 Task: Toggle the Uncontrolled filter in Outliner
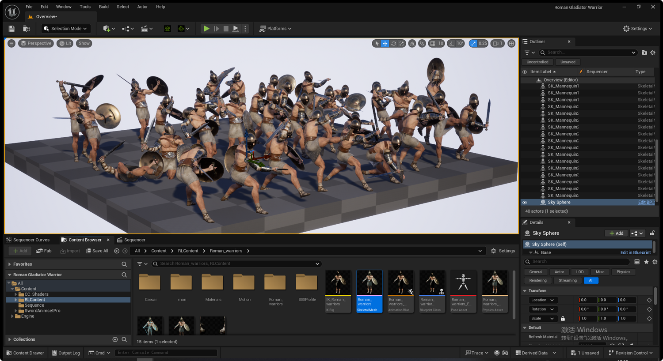(x=537, y=62)
